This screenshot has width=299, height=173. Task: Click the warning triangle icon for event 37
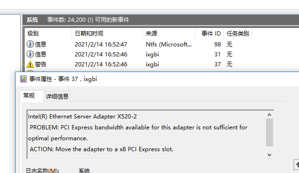pyautogui.click(x=30, y=64)
